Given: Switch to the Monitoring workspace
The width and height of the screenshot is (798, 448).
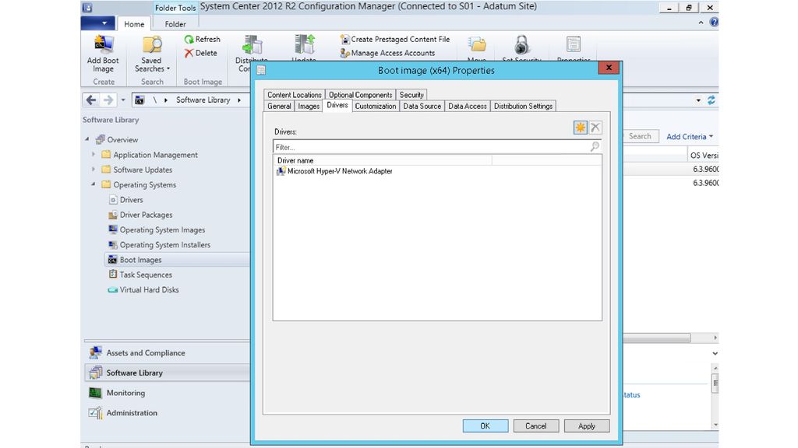Looking at the screenshot, I should pos(166,393).
